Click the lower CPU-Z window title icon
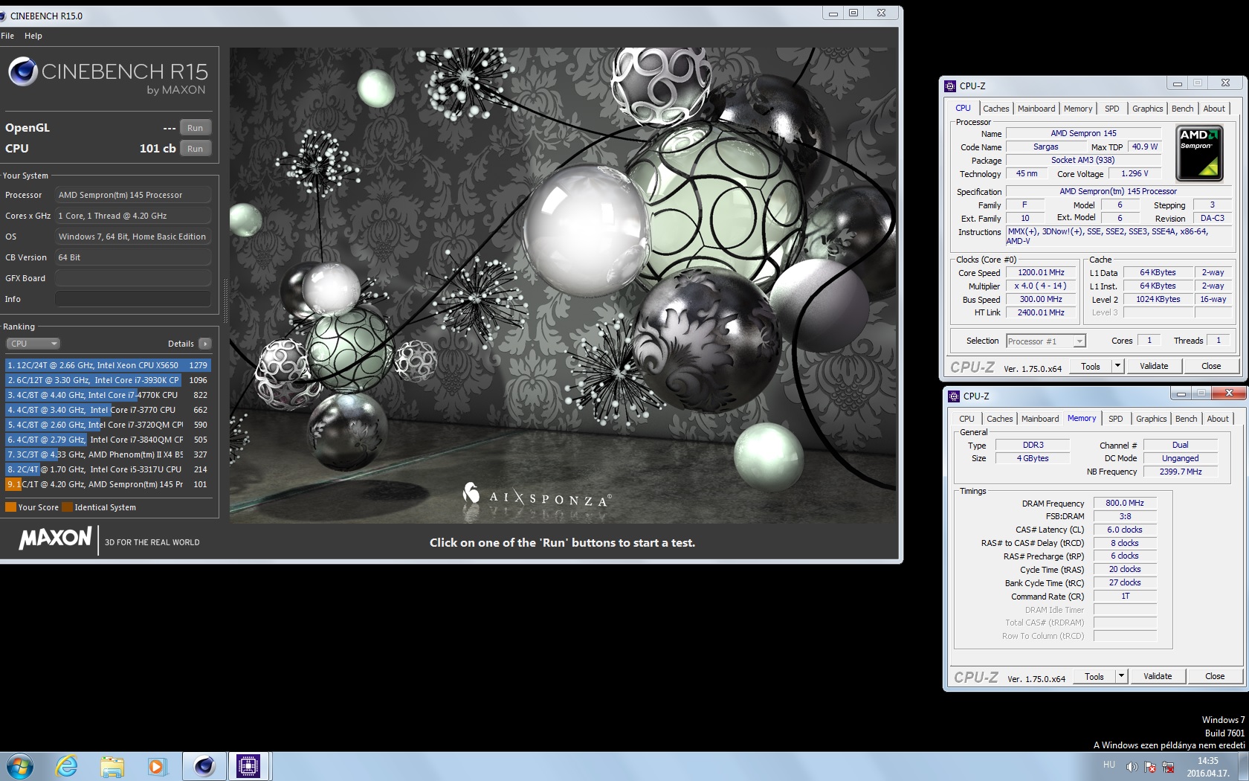Image resolution: width=1249 pixels, height=781 pixels. pyautogui.click(x=954, y=396)
